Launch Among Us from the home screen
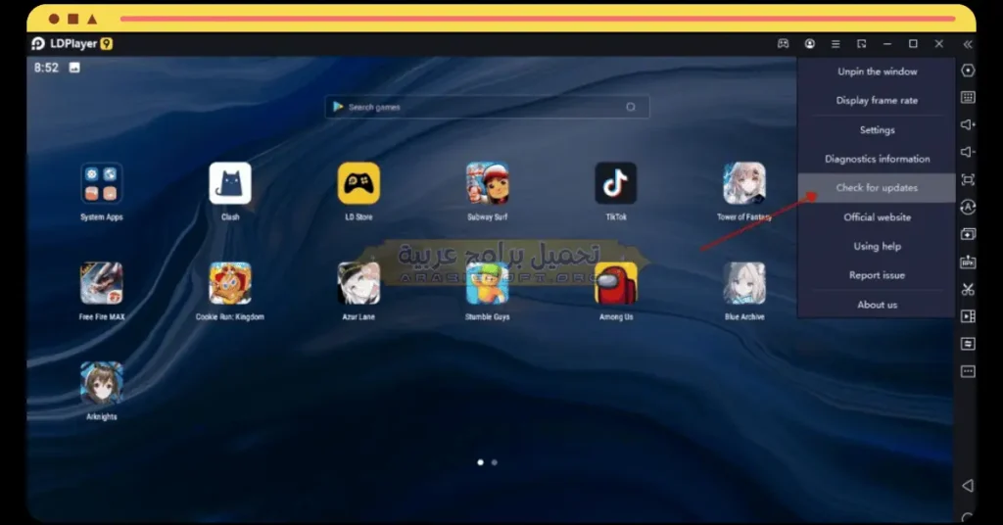 [x=615, y=283]
